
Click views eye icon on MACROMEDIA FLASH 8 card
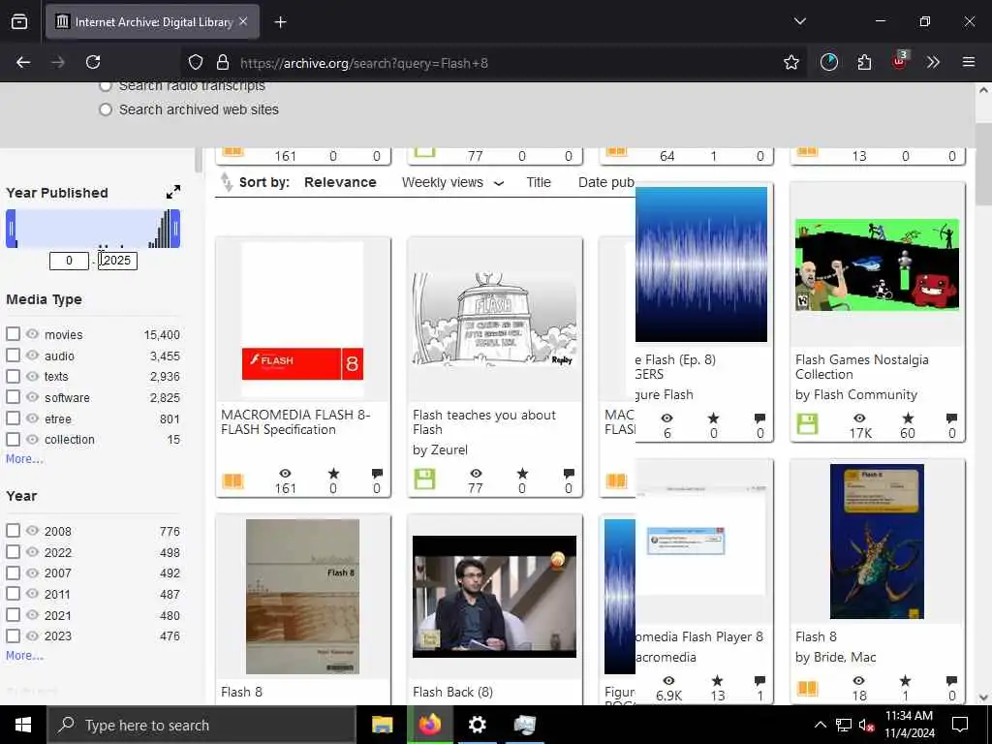[286, 473]
